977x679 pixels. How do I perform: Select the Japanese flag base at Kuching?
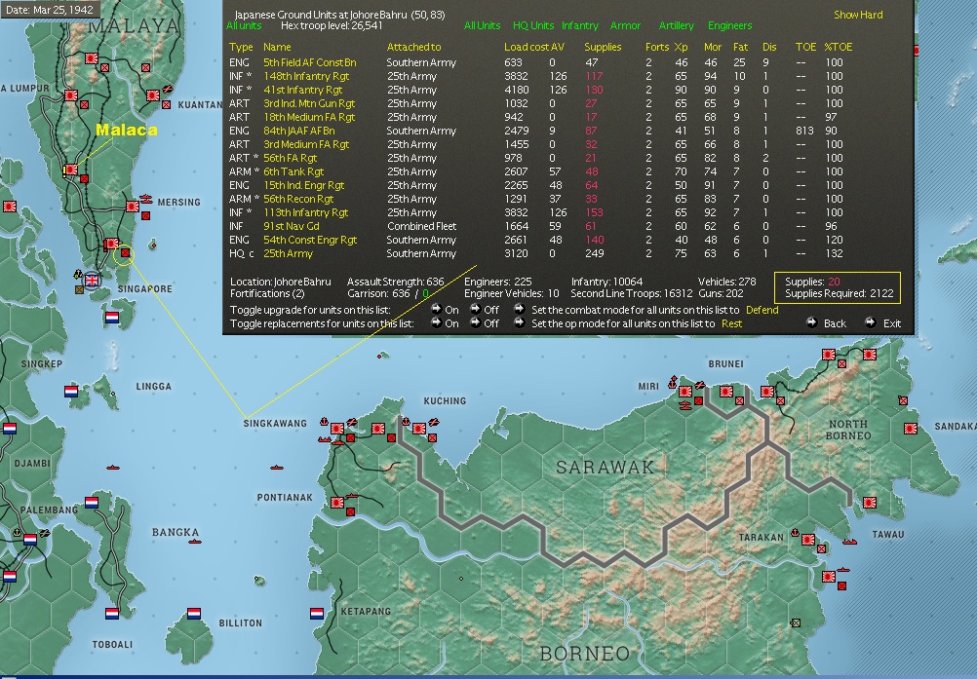(x=419, y=429)
